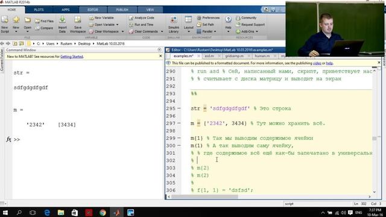Select the examples.m editor tab
This screenshot has height=217, width=386.
[183, 56]
